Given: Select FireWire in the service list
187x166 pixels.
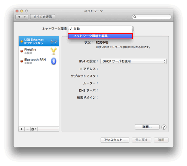Looking at the screenshot, I should click(39, 51).
